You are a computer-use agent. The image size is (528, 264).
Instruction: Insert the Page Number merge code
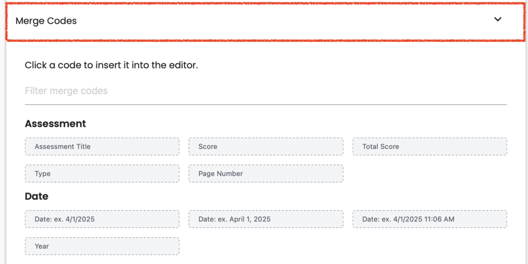tap(266, 174)
